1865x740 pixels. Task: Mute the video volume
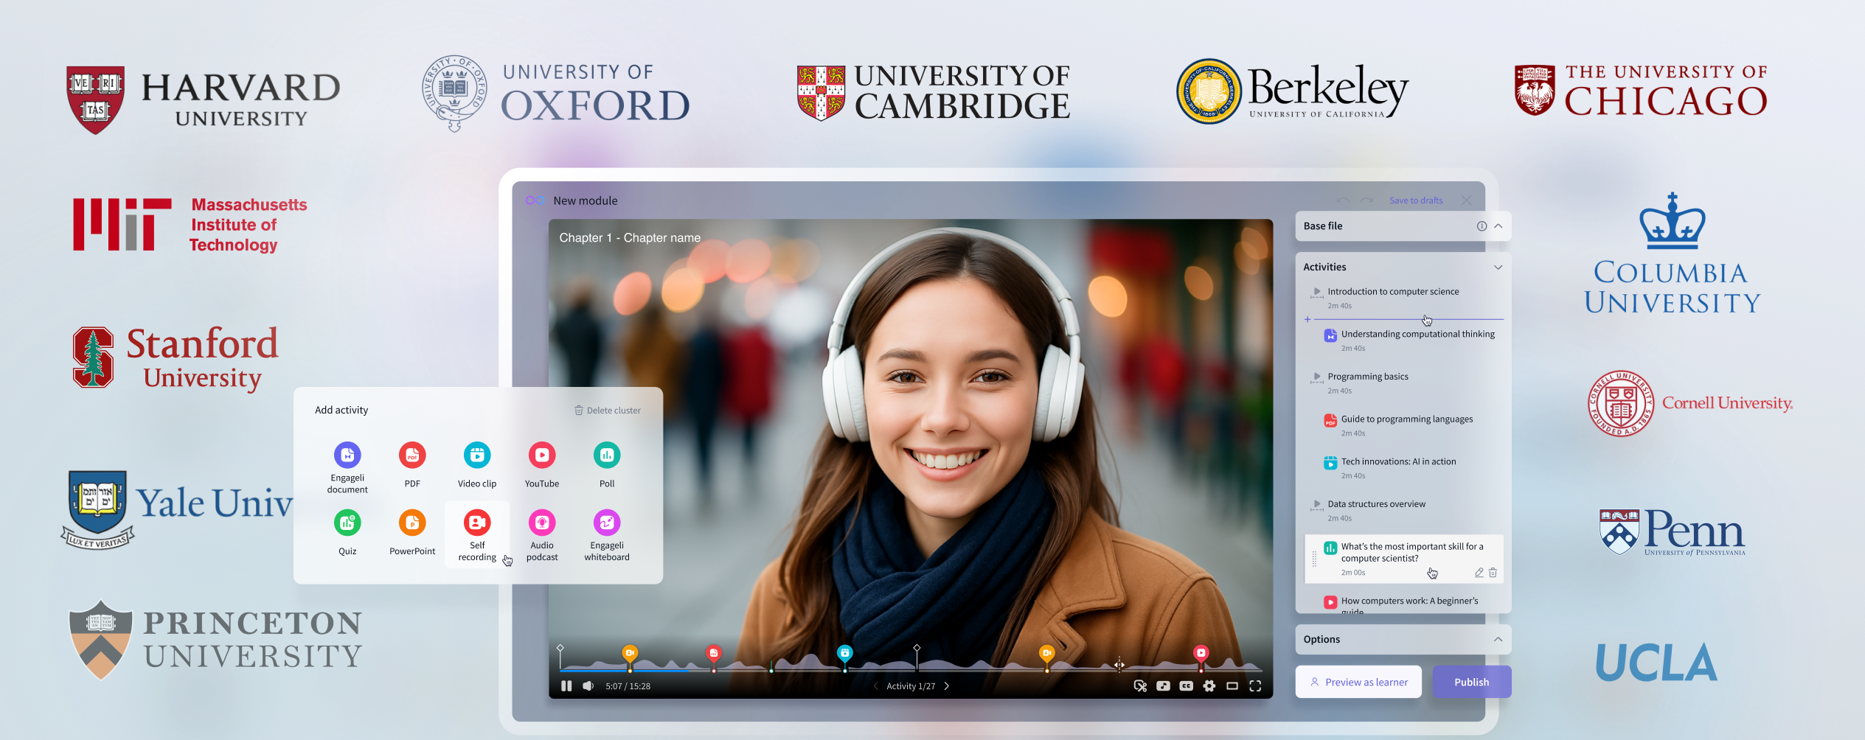click(x=588, y=686)
